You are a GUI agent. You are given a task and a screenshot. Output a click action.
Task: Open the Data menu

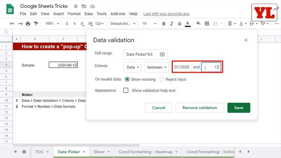pos(89,14)
